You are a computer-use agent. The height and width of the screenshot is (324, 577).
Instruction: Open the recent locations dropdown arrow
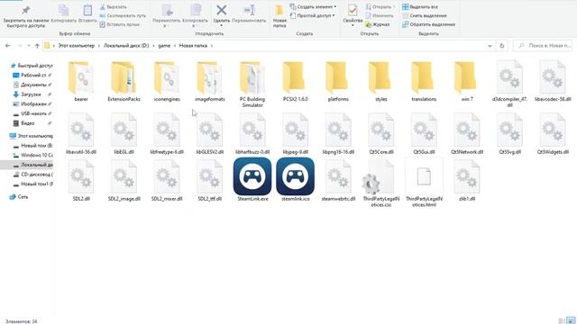click(29, 46)
